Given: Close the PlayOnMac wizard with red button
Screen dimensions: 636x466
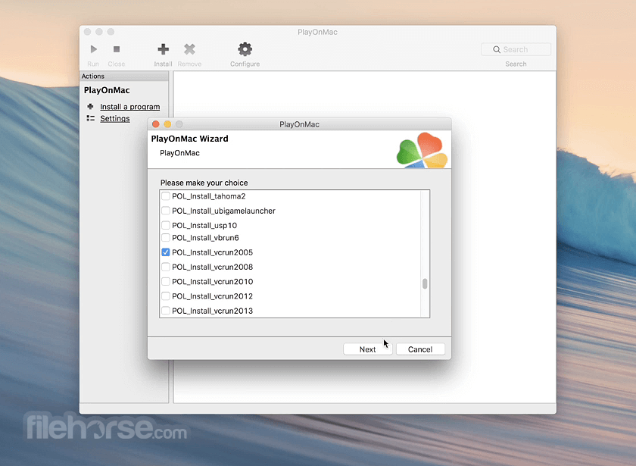Looking at the screenshot, I should 155,124.
